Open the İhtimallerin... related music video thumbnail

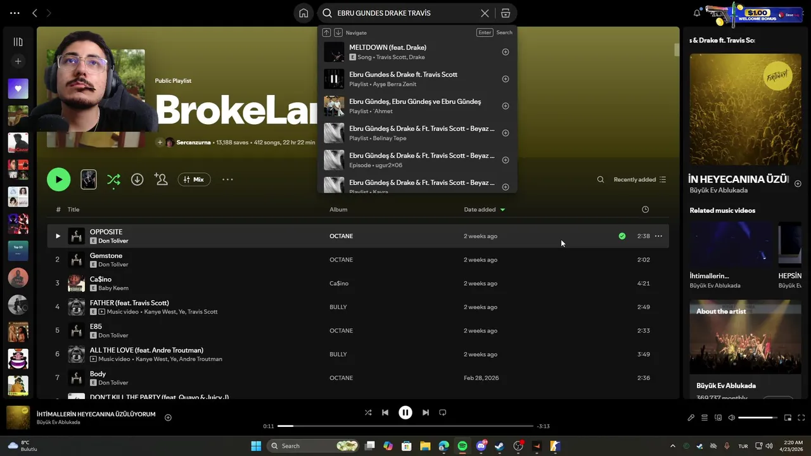[731, 244]
